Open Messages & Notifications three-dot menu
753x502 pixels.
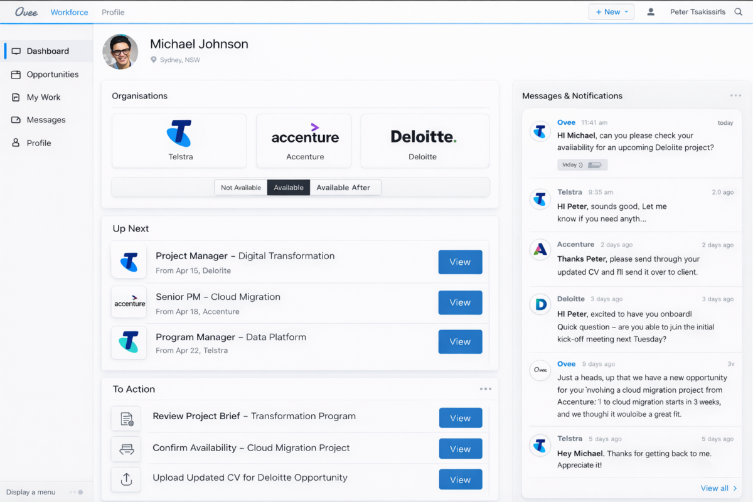pos(735,95)
